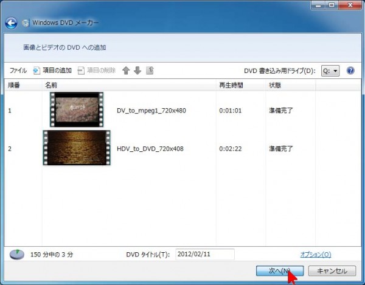Viewport: 365px width, 285px height.
Task: Sort by 名前 column header
Action: coord(52,86)
